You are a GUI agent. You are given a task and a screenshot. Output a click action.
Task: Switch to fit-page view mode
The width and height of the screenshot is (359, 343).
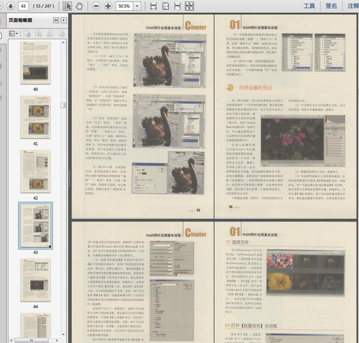tap(166, 5)
